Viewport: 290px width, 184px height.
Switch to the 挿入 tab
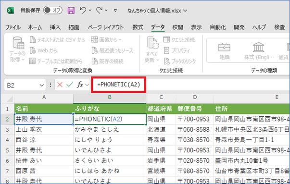[x=55, y=27]
